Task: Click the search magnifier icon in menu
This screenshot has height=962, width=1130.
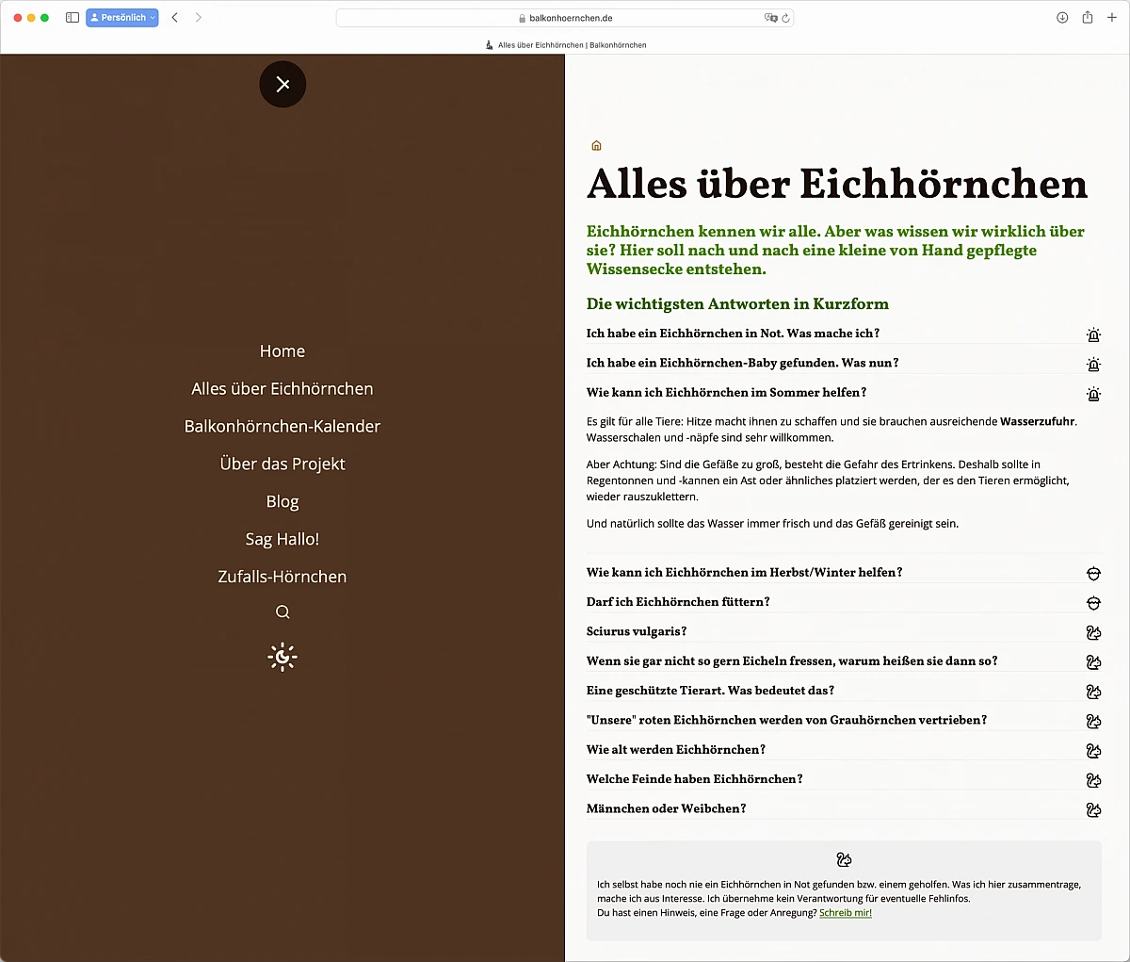Action: click(282, 612)
